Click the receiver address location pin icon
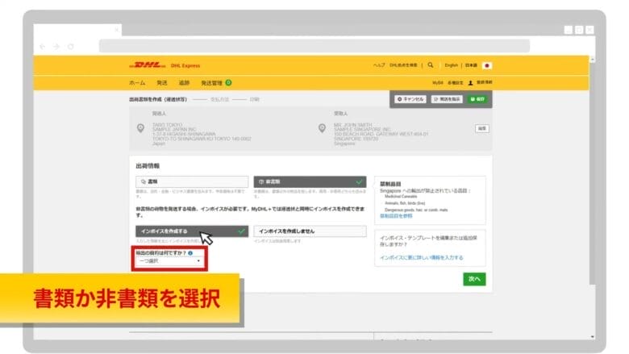This screenshot has height=354, width=629. click(322, 128)
